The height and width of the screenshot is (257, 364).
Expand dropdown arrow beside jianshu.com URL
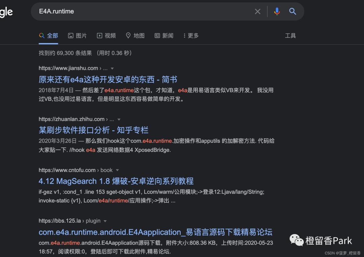(112, 68)
